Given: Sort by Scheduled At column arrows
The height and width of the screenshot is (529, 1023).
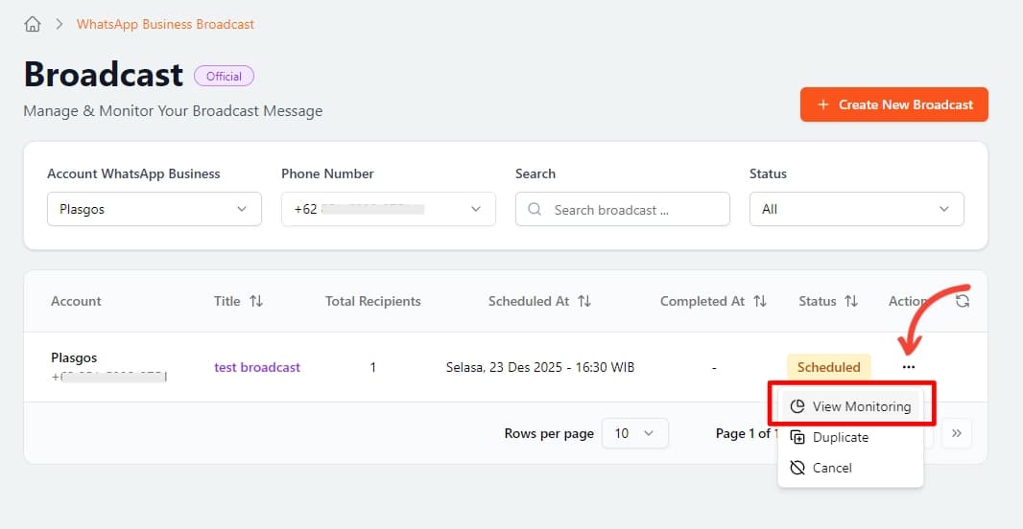Looking at the screenshot, I should tap(584, 301).
